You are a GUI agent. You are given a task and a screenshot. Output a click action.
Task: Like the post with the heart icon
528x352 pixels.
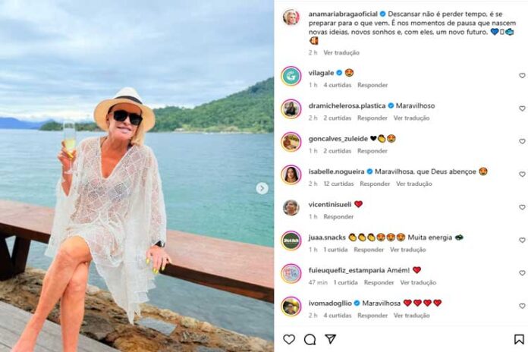pyautogui.click(x=289, y=339)
